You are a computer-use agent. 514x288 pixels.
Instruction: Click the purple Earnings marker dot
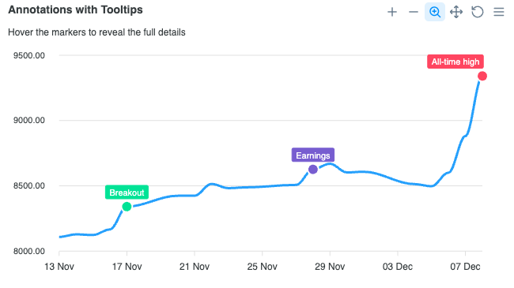[x=313, y=170]
